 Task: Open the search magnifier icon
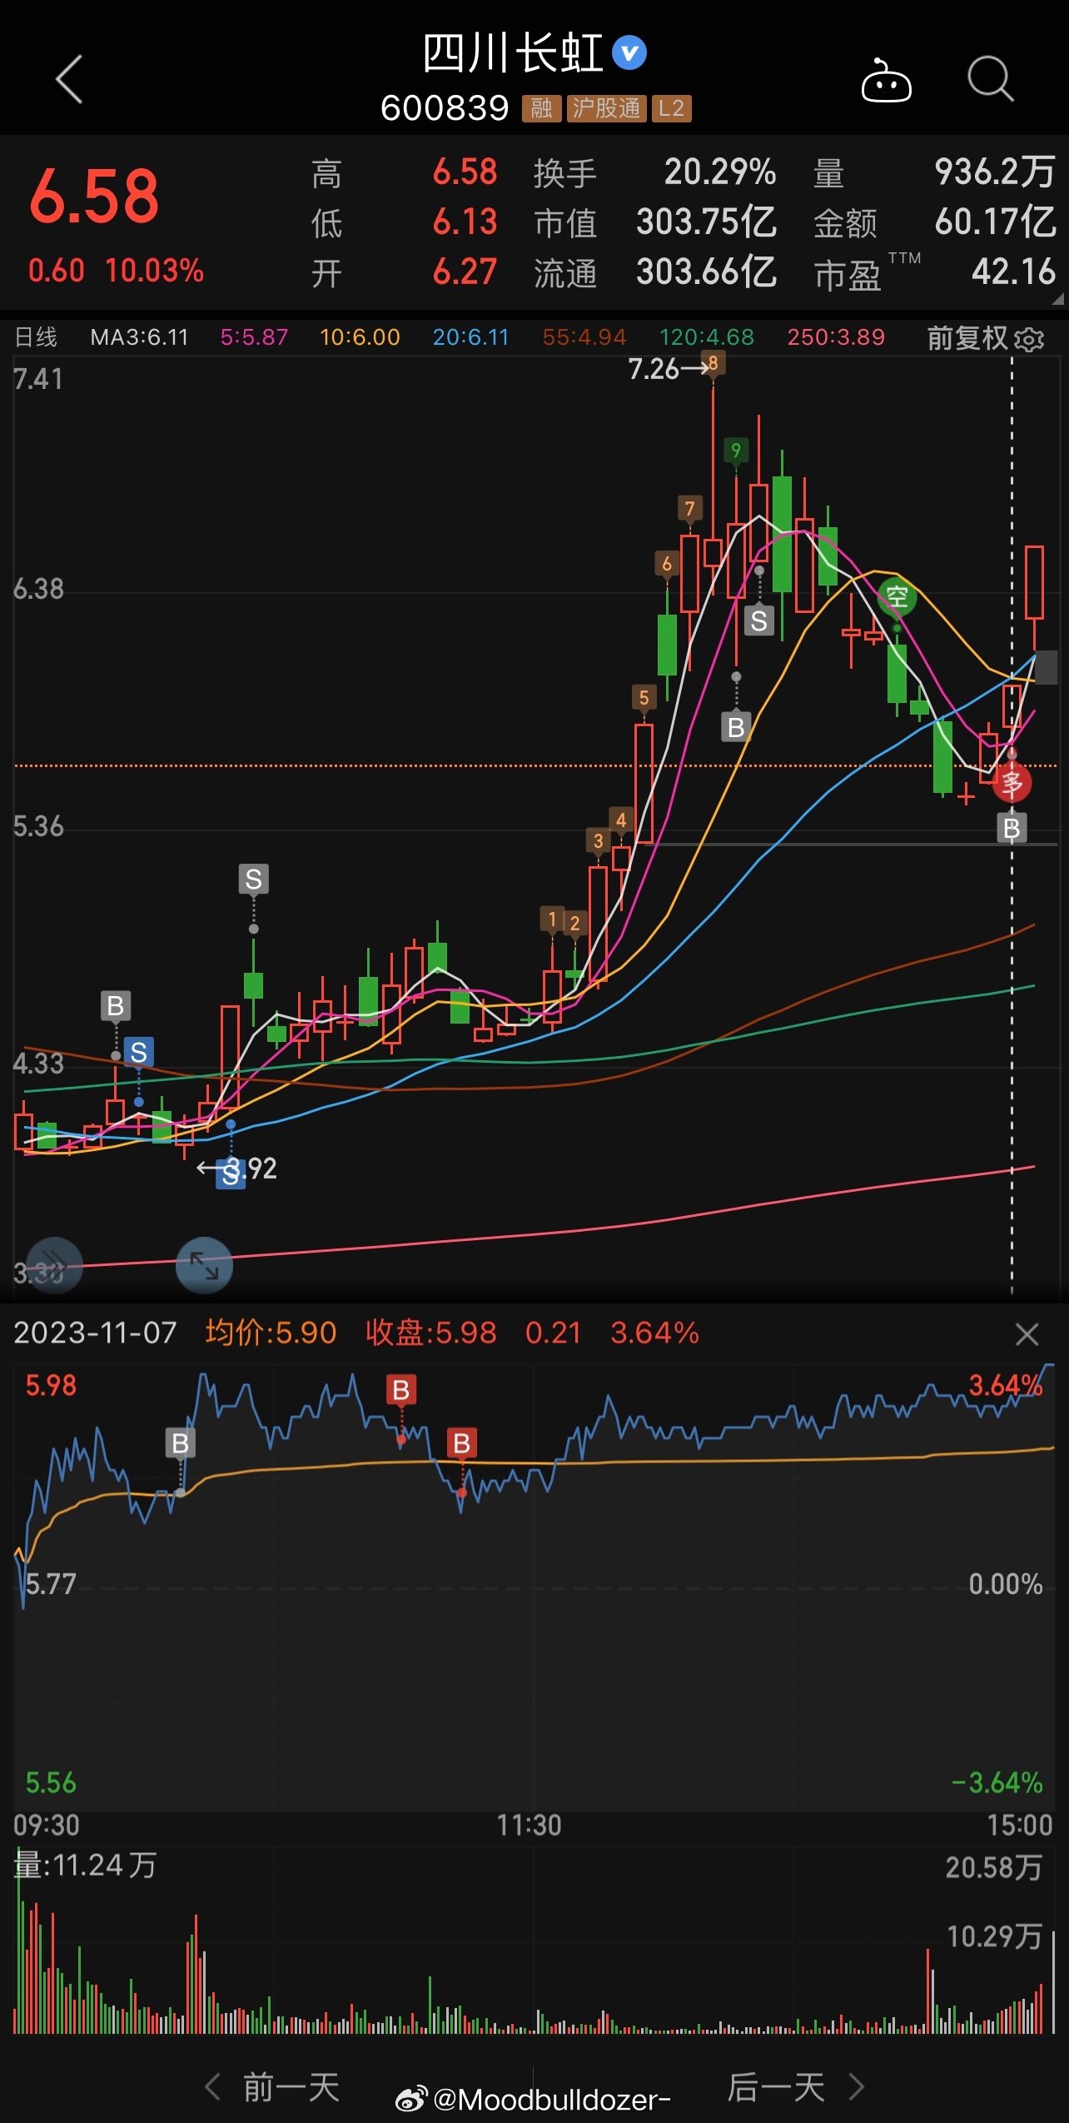990,80
